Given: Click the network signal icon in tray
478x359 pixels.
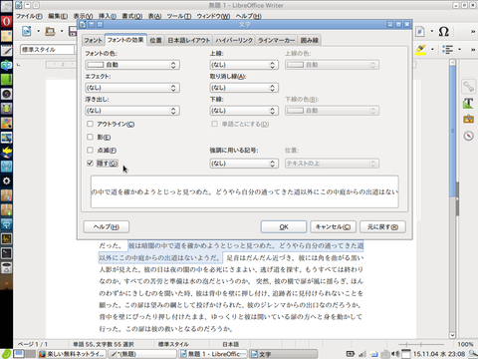Looking at the screenshot, I should [x=362, y=354].
